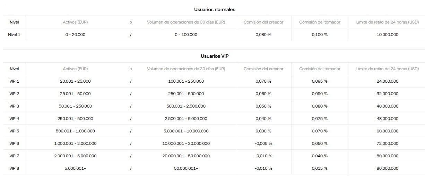Click the 50.001 - 250.000 assets cell
This screenshot has height=176, width=425.
click(75, 106)
